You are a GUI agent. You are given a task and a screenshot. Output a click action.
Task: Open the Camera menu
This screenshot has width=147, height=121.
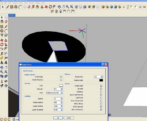coord(15,3)
